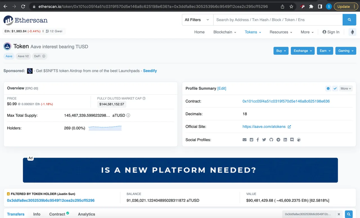Click the Profile Summary Edit link
Viewport: 360px width, 218px height.
tap(222, 88)
